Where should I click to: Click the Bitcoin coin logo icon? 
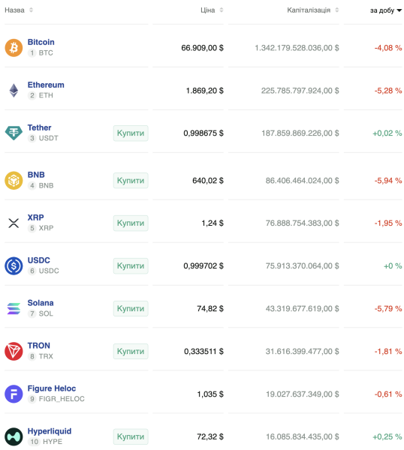(x=14, y=48)
